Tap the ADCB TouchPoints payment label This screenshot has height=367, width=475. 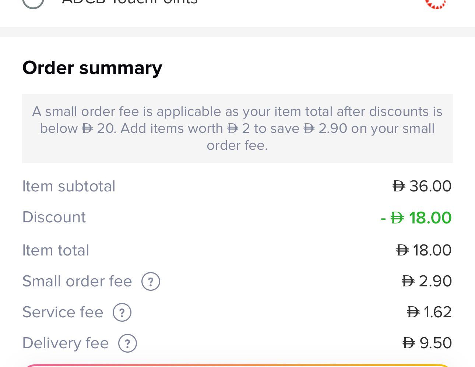pyautogui.click(x=130, y=2)
